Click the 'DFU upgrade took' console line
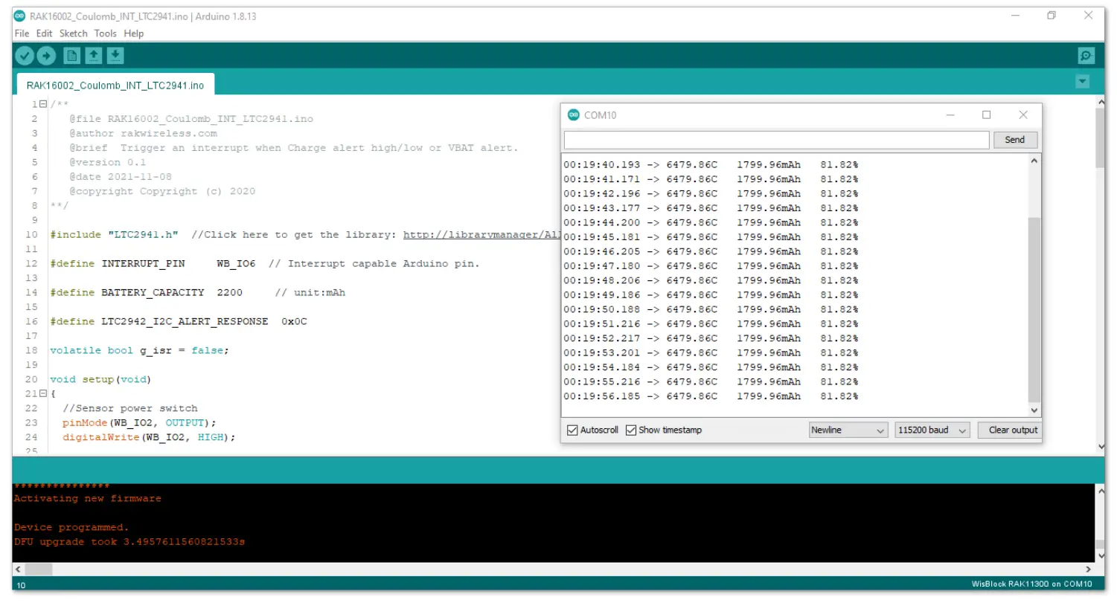The image size is (1117, 603). click(x=129, y=542)
